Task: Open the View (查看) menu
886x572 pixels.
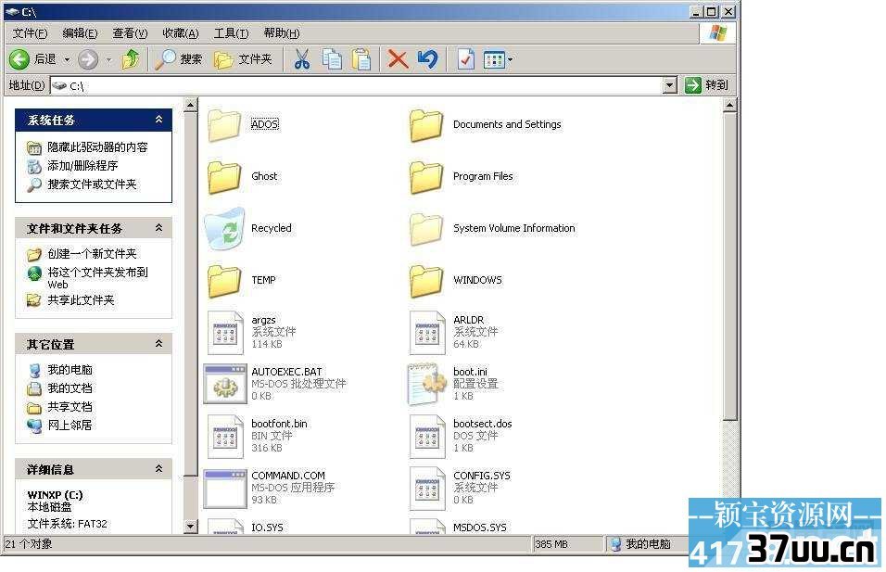Action: pyautogui.click(x=130, y=33)
